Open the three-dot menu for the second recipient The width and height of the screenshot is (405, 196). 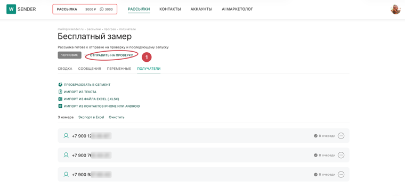(341, 155)
